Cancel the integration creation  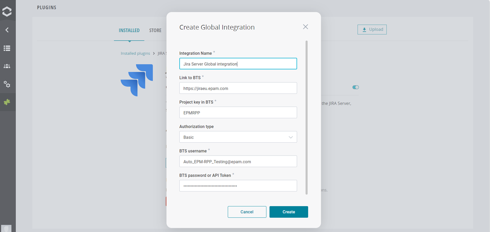tap(247, 212)
